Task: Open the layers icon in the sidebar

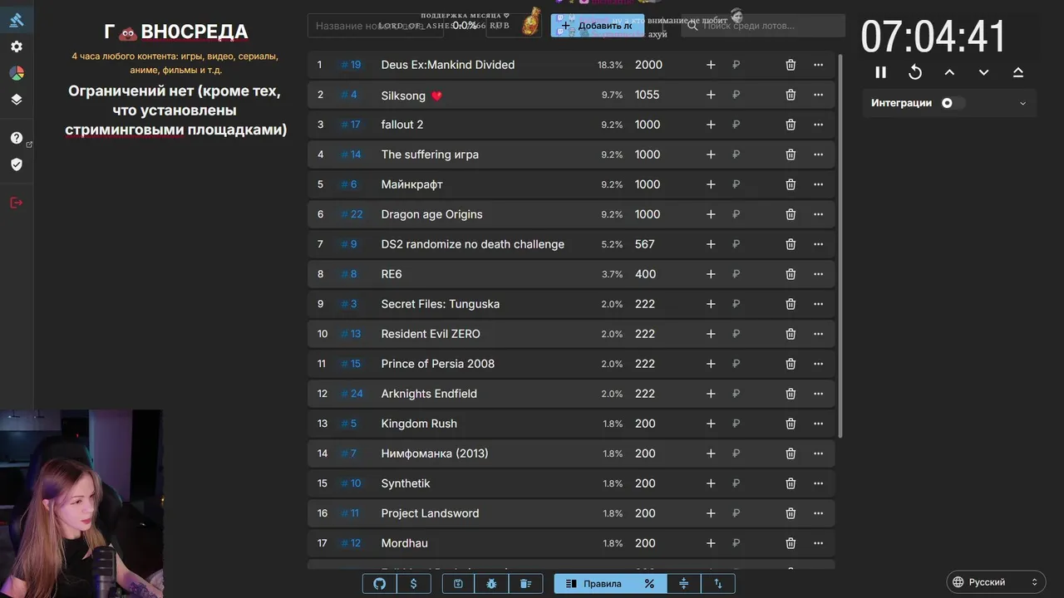Action: [x=17, y=100]
